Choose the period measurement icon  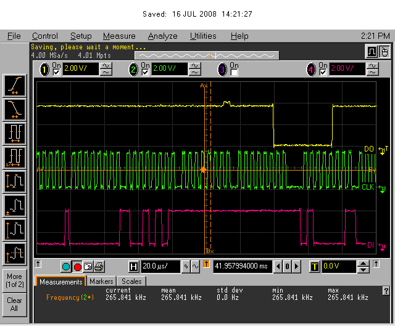pos(15,134)
